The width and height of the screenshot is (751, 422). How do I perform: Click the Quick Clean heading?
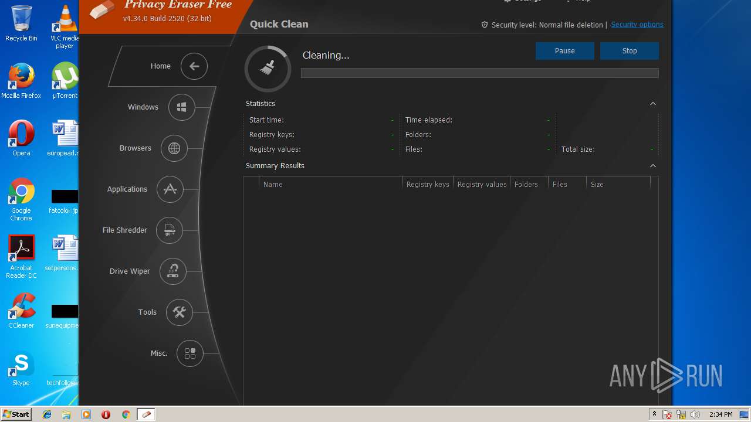click(x=279, y=24)
